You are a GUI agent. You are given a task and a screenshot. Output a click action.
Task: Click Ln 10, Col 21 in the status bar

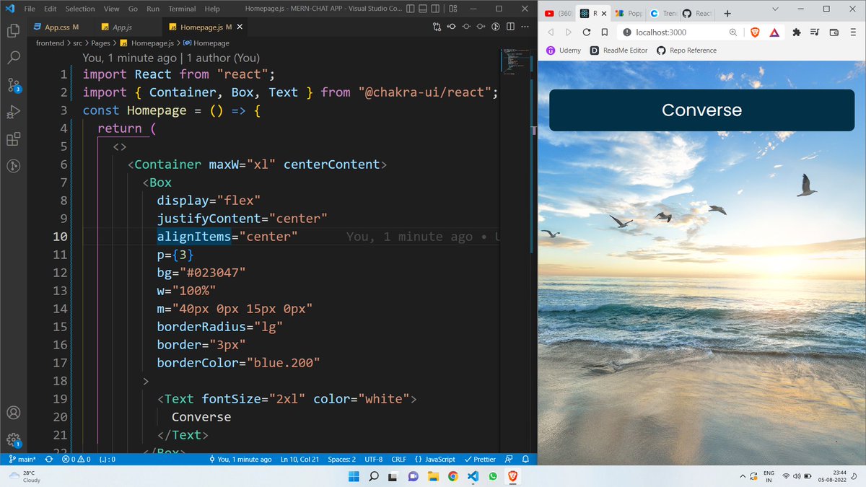click(300, 459)
